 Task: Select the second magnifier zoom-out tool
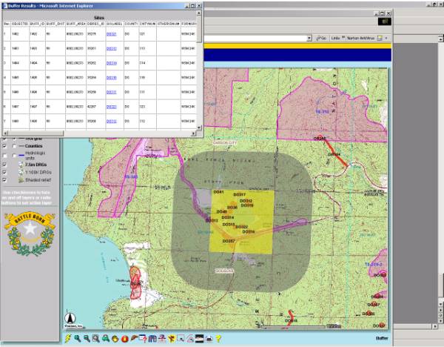click(87, 338)
